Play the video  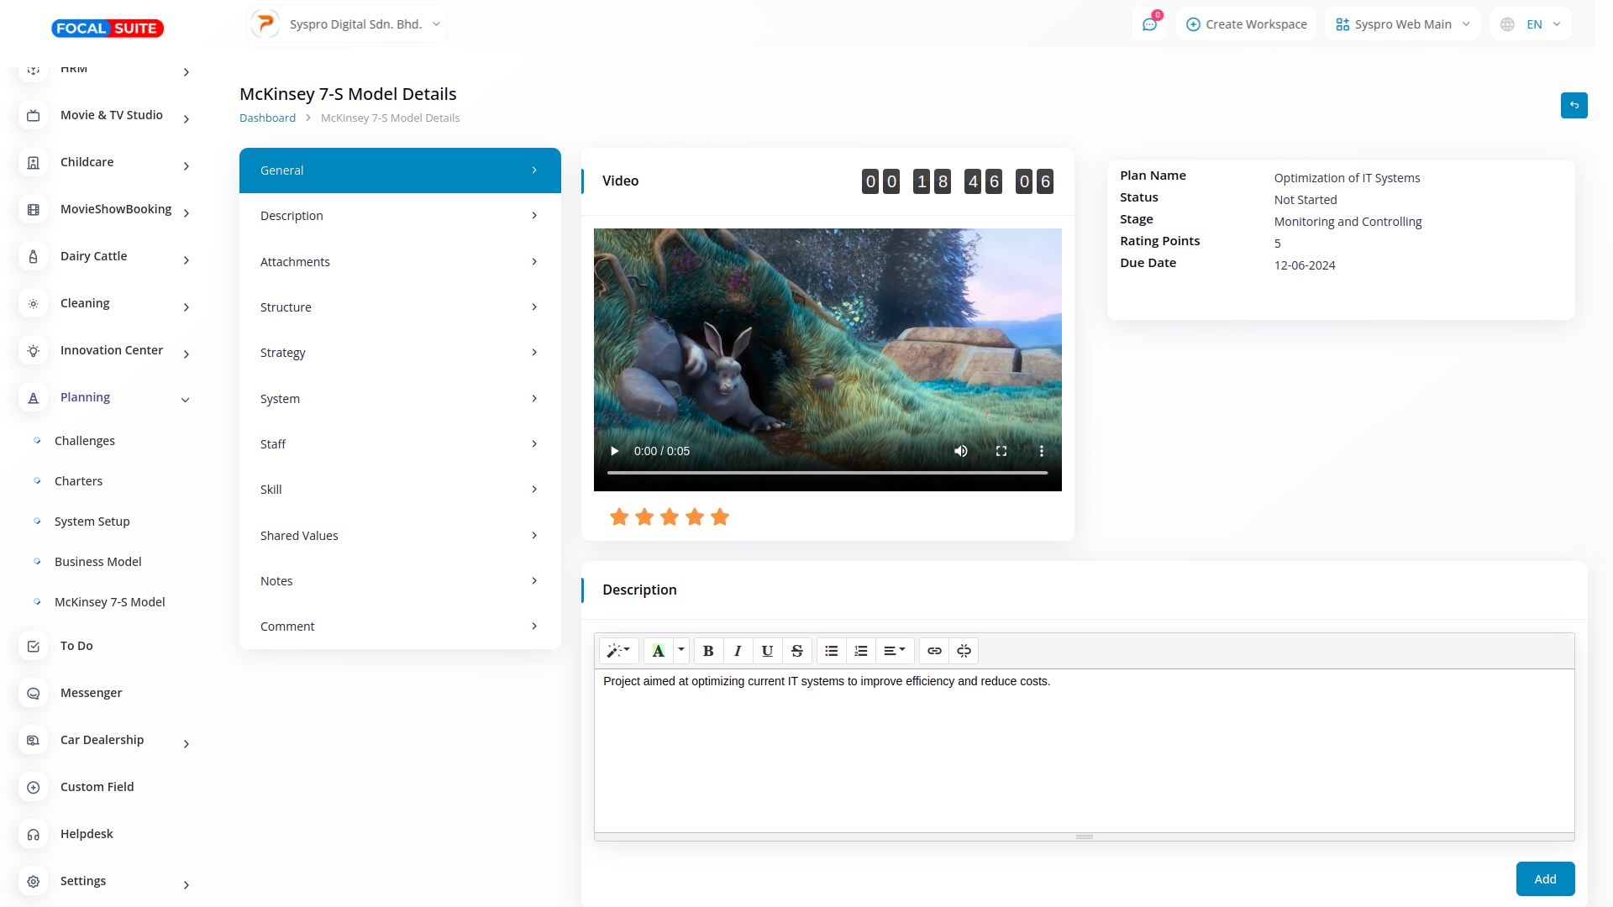[x=614, y=451]
